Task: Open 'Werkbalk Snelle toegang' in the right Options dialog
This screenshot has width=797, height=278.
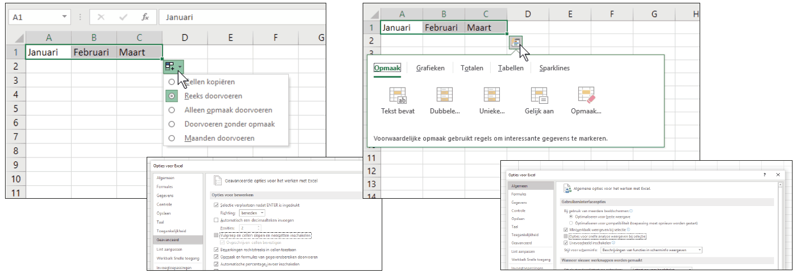Action: (531, 260)
